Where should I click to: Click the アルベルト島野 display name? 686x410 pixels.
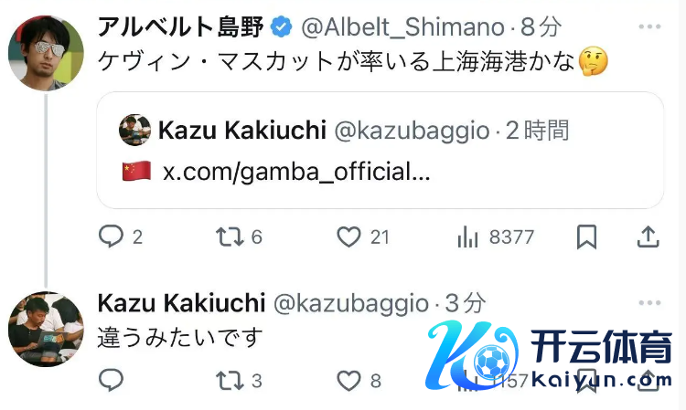[x=181, y=26]
